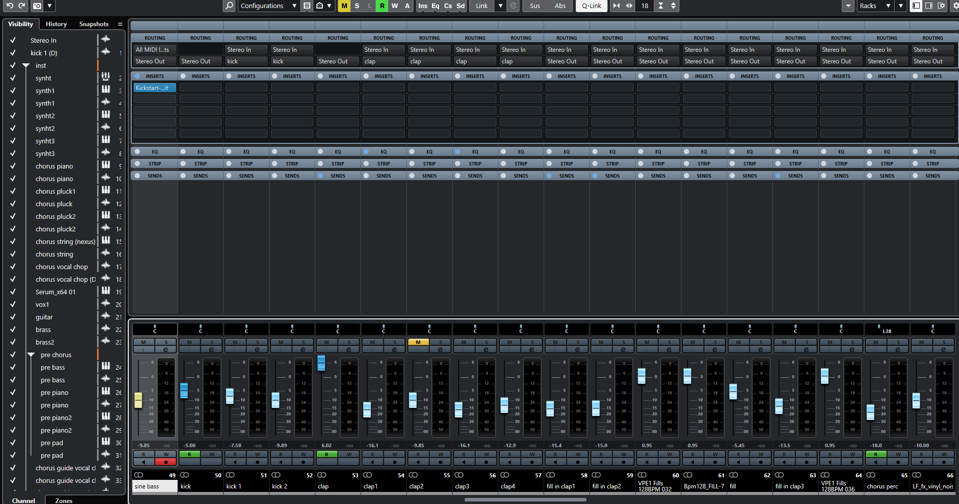
Task: Click the edit link 'e' icon beside Link
Action: (x=513, y=6)
